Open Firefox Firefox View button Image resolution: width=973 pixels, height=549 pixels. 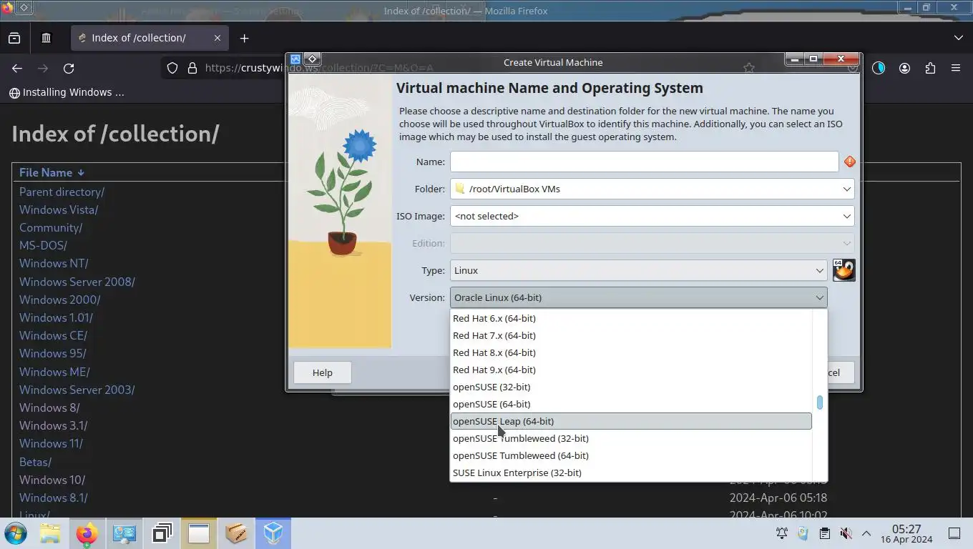(x=14, y=38)
